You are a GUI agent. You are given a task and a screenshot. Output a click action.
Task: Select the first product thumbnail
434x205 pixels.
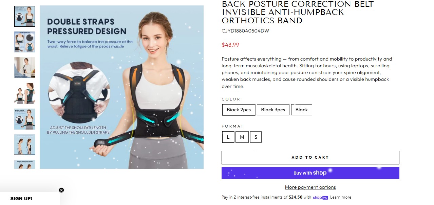coord(25,16)
